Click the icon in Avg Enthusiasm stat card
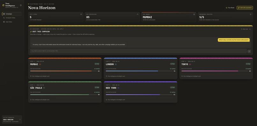The height and width of the screenshot is (126, 257). pos(137,14)
